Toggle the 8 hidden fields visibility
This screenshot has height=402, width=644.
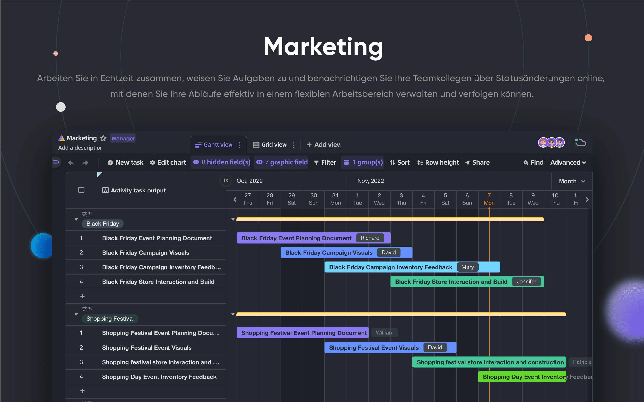(222, 162)
